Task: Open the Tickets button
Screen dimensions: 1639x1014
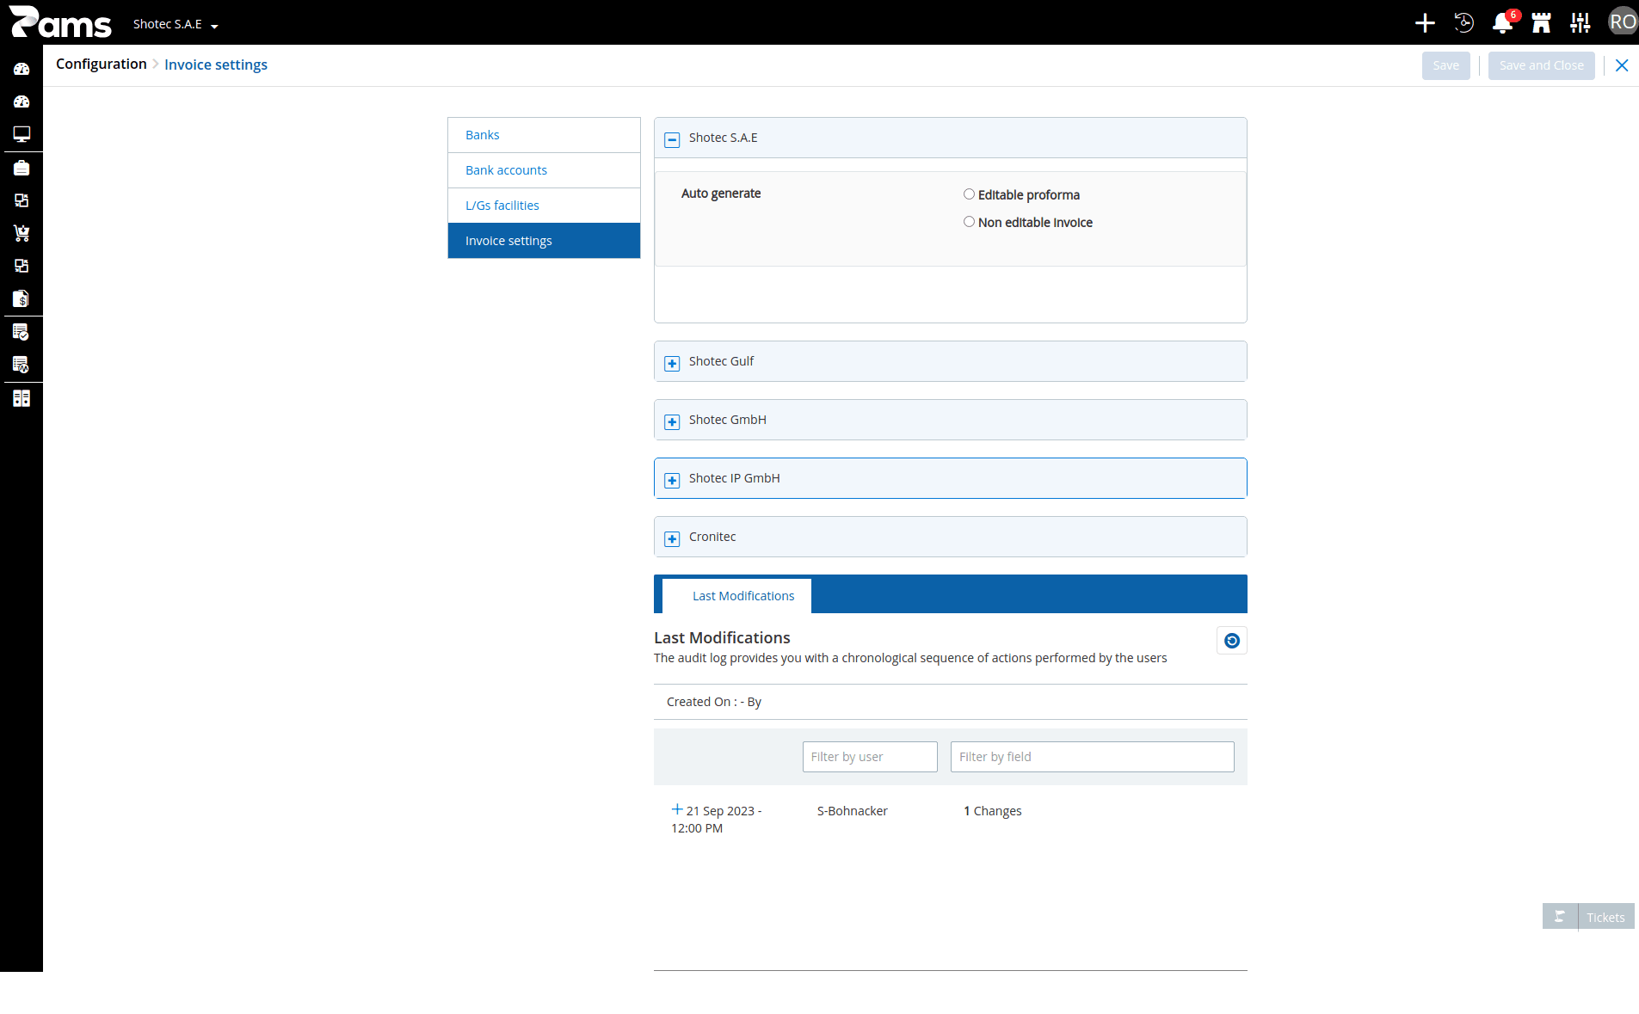Action: coord(1605,917)
